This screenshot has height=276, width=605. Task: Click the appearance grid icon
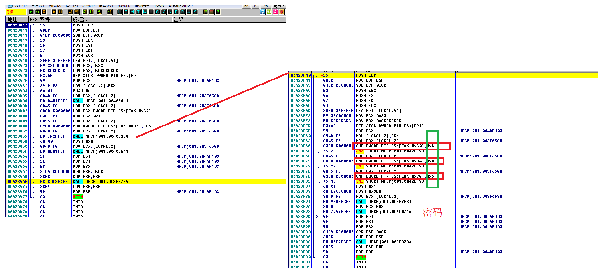click(212, 12)
